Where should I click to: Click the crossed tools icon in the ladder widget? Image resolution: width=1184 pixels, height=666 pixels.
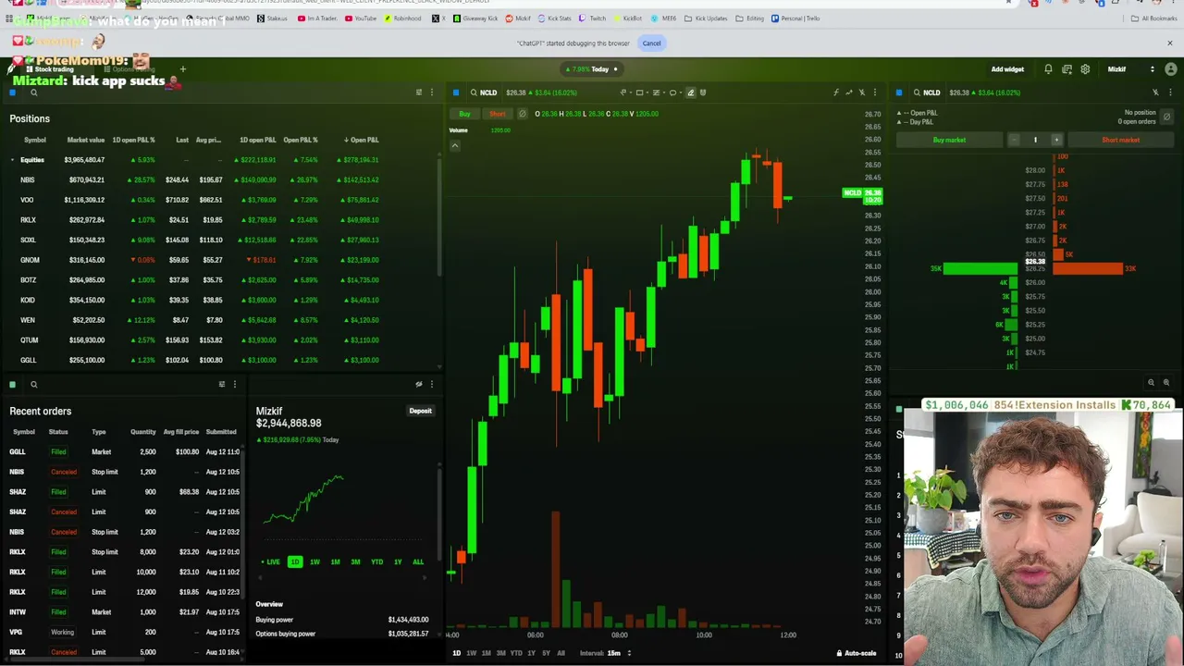1155,92
